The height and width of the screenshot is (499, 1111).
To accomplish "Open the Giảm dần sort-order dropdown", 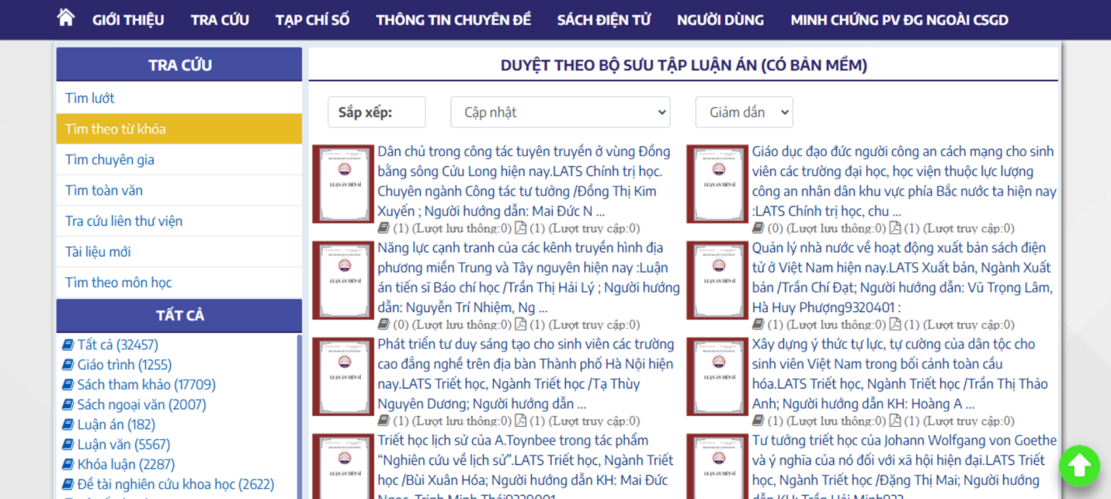I will (744, 112).
